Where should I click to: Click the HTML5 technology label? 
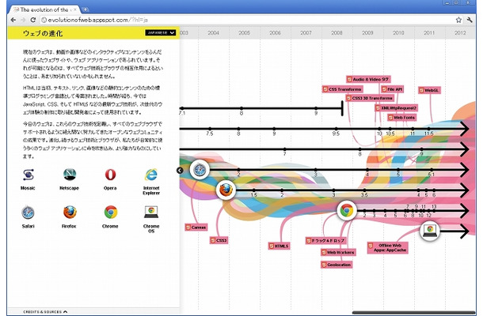(x=279, y=246)
